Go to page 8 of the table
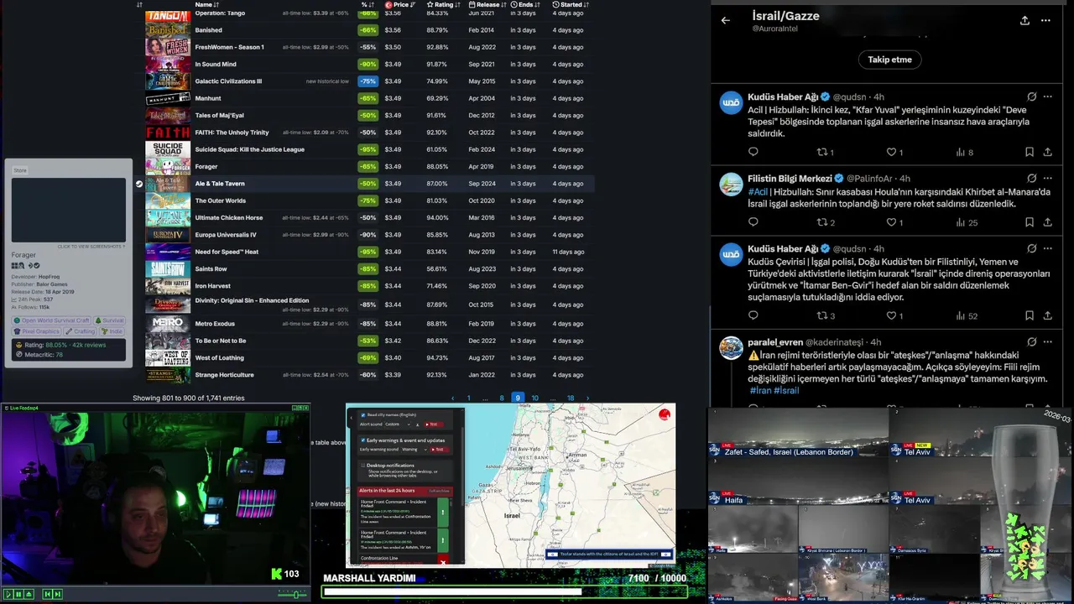Screen dimensions: 1074x604 [502, 398]
